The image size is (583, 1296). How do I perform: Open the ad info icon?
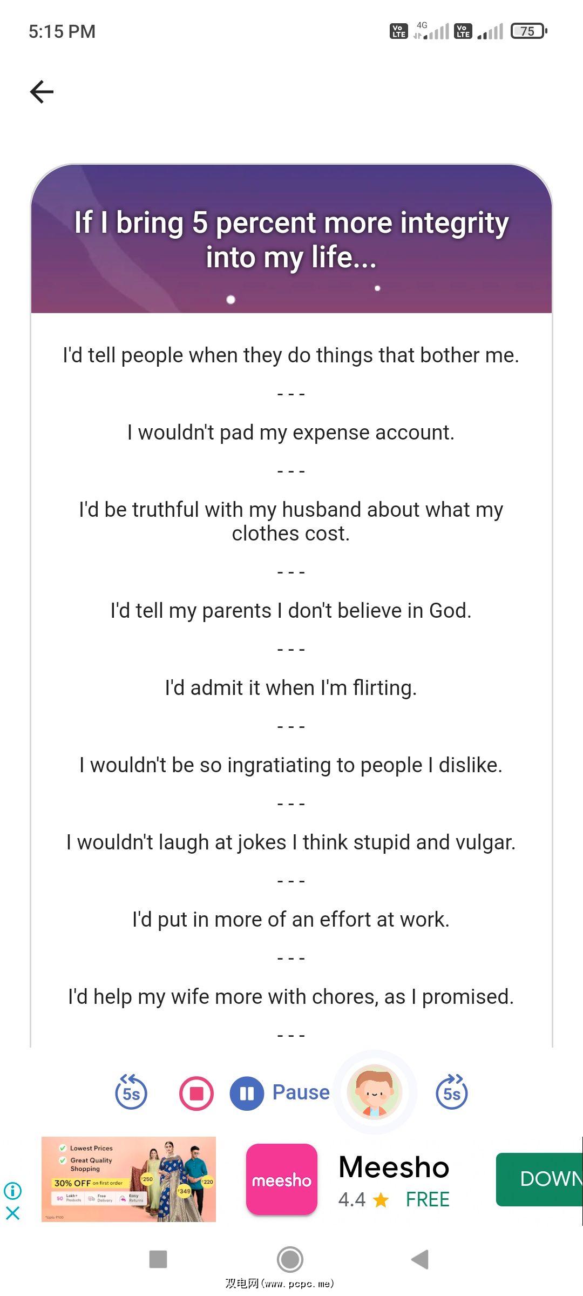13,1190
